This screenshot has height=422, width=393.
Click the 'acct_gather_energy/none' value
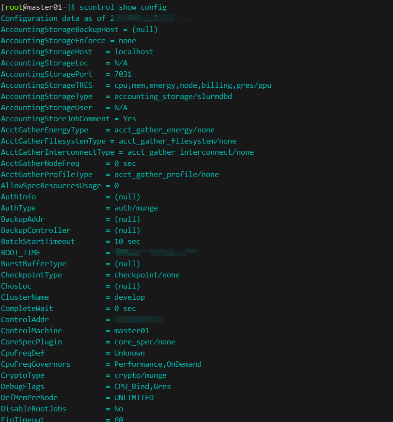point(164,130)
